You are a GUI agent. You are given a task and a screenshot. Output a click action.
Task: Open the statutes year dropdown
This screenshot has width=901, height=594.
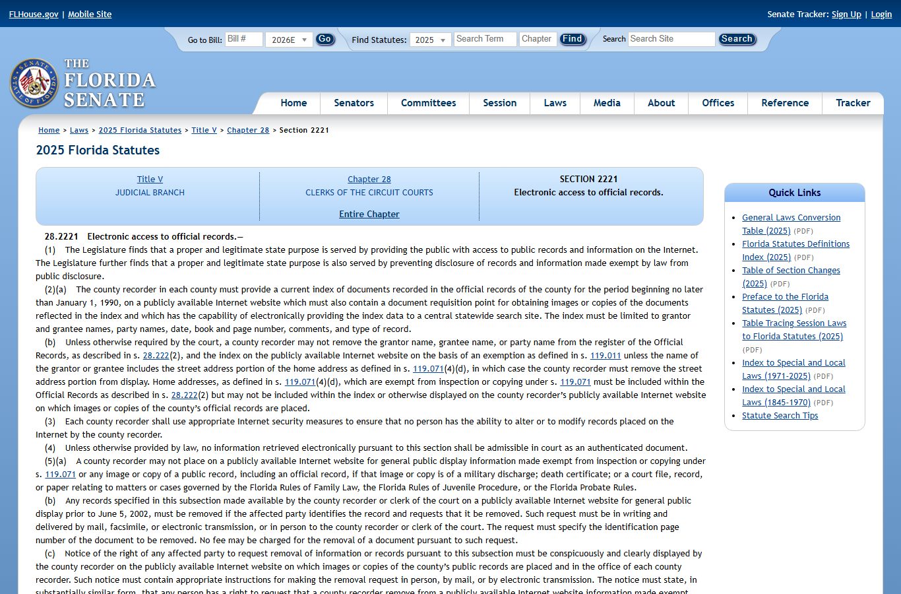pyautogui.click(x=431, y=40)
